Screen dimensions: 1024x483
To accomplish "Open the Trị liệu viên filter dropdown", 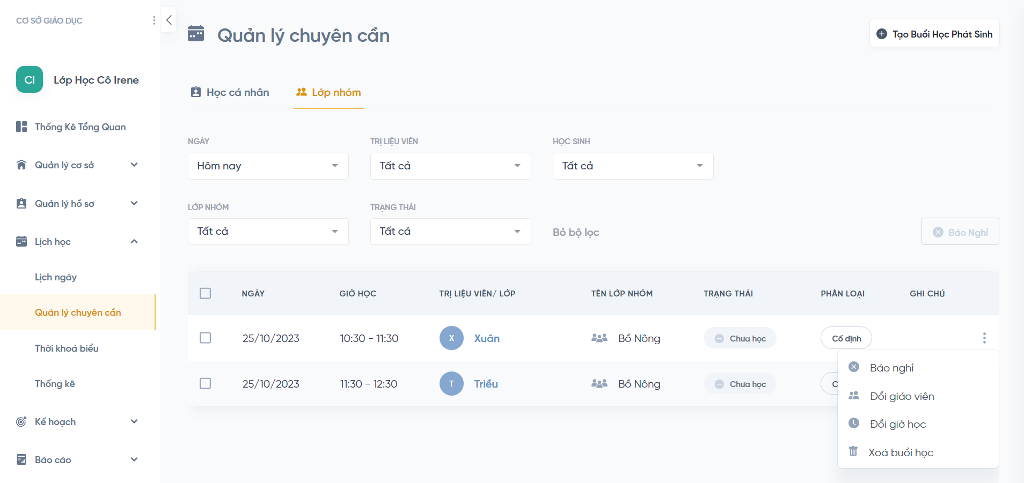I will coord(450,166).
